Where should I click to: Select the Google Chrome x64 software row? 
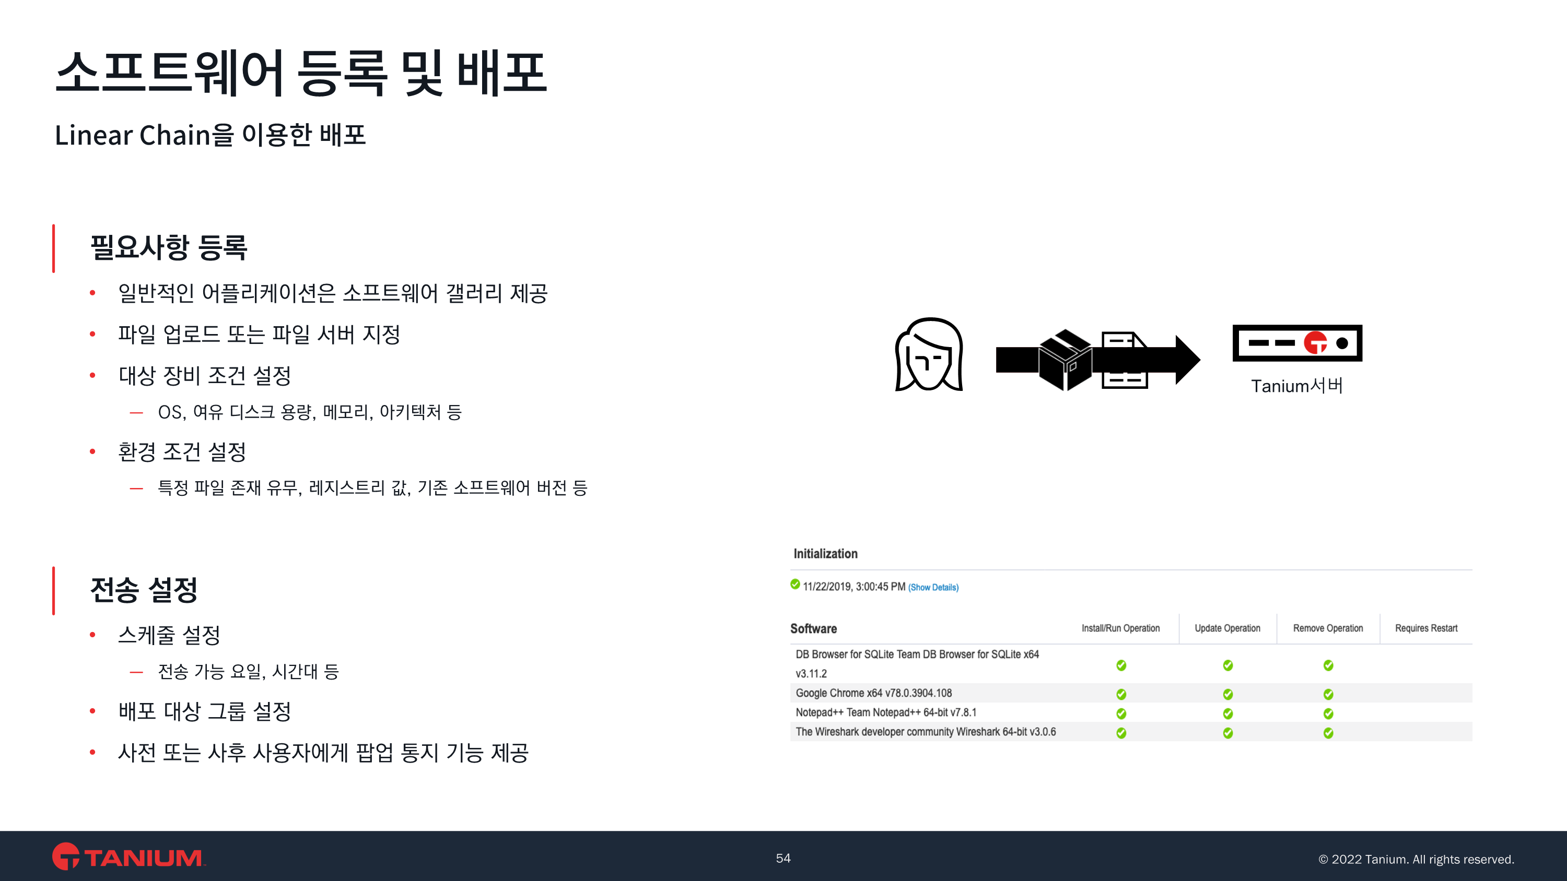[x=873, y=693]
